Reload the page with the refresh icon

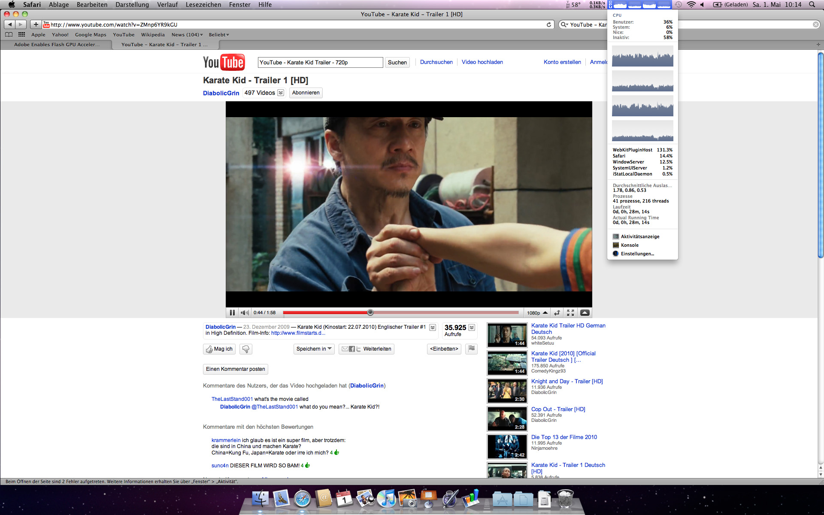pyautogui.click(x=549, y=24)
